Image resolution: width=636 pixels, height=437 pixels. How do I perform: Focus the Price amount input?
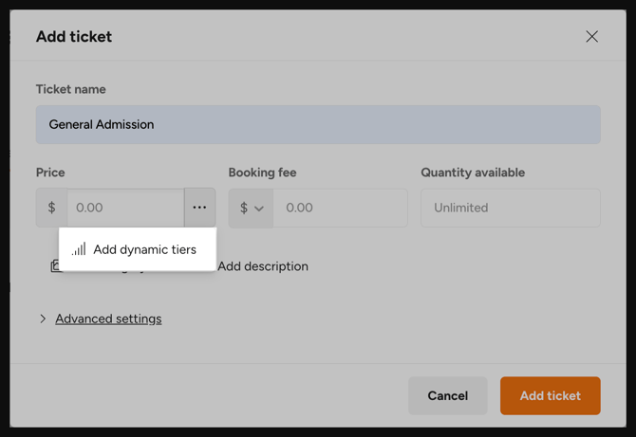(125, 208)
